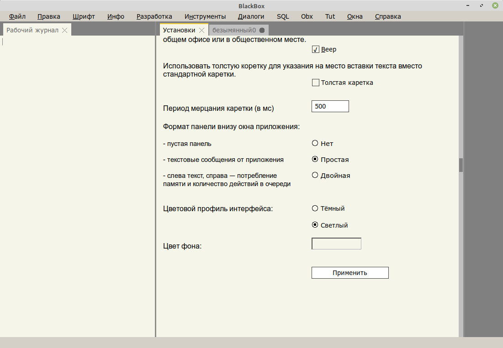Open the Разработка menu

[x=154, y=16]
